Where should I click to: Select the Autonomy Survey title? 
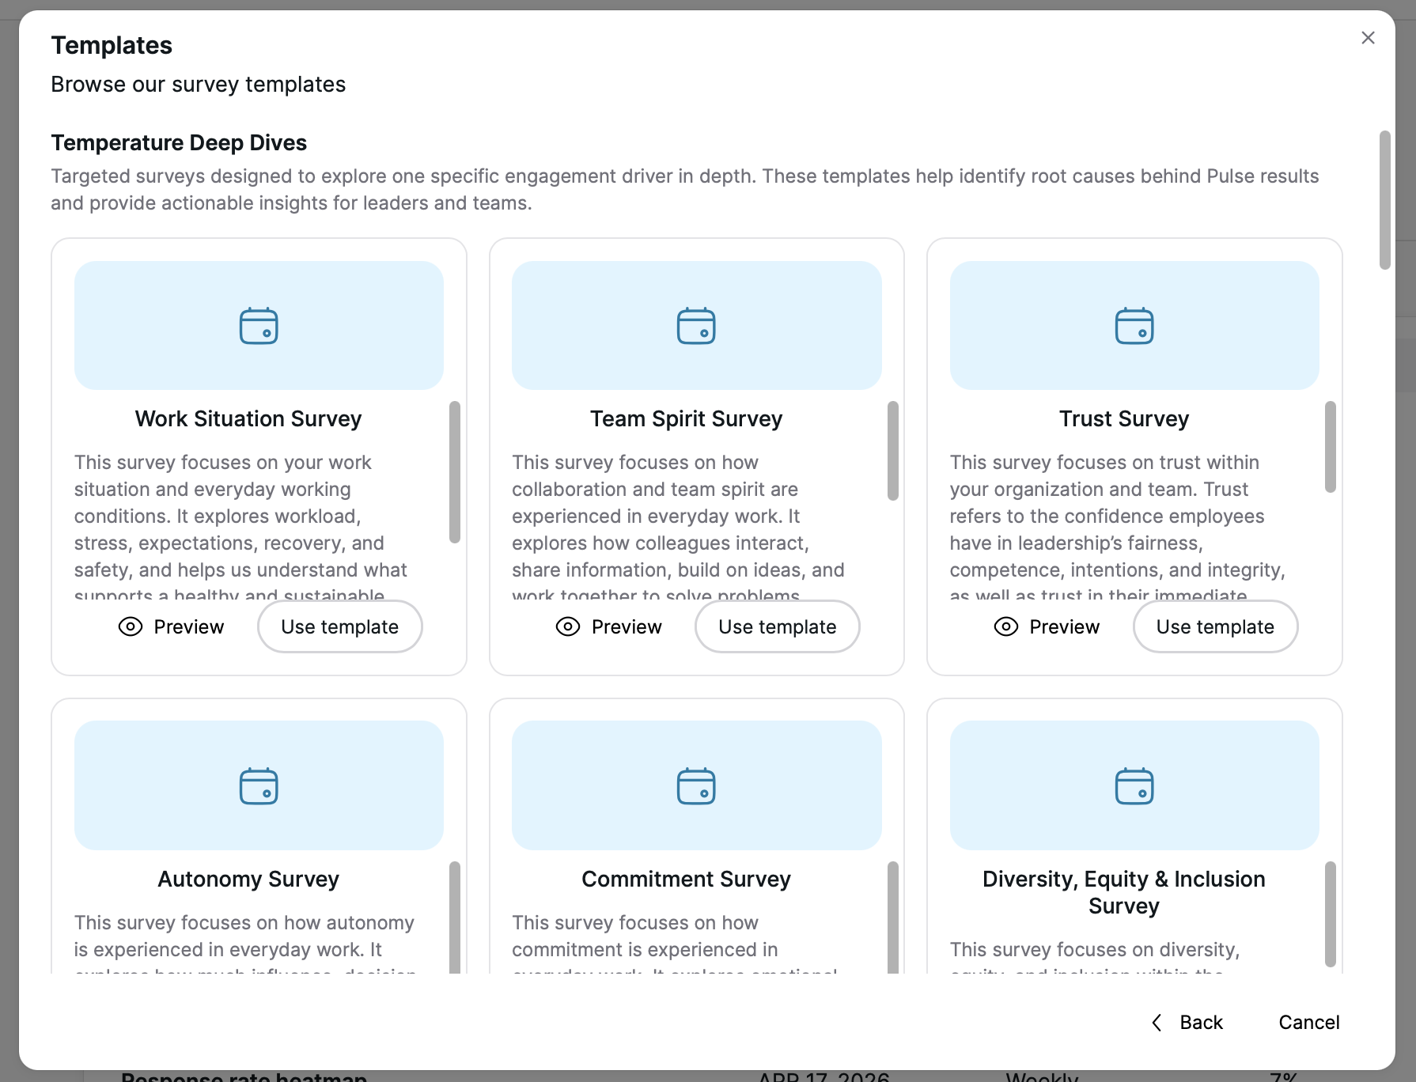248,880
